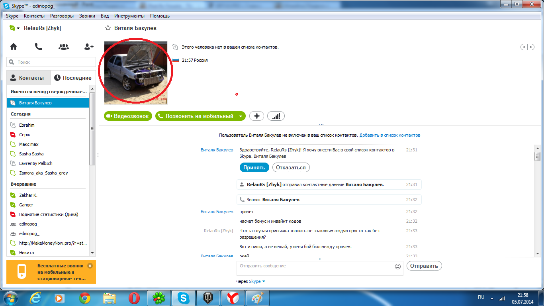The image size is (544, 306).
Task: Star Виталя Бакулев as favorite
Action: (108, 28)
